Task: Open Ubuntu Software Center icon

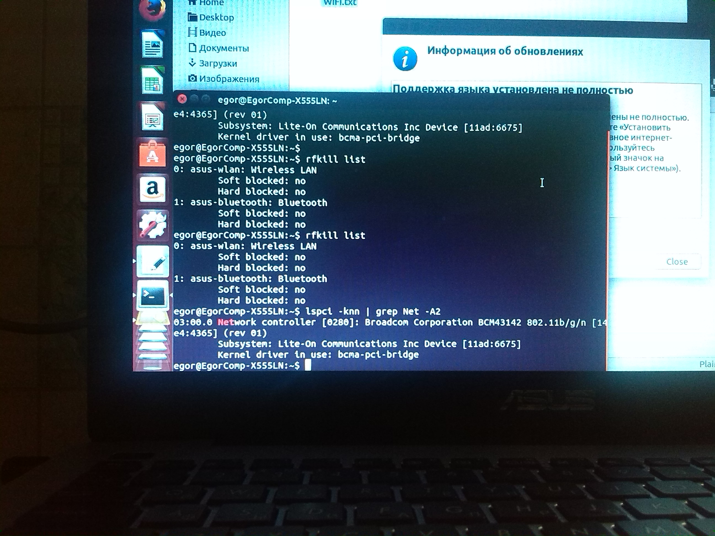Action: pos(152,154)
